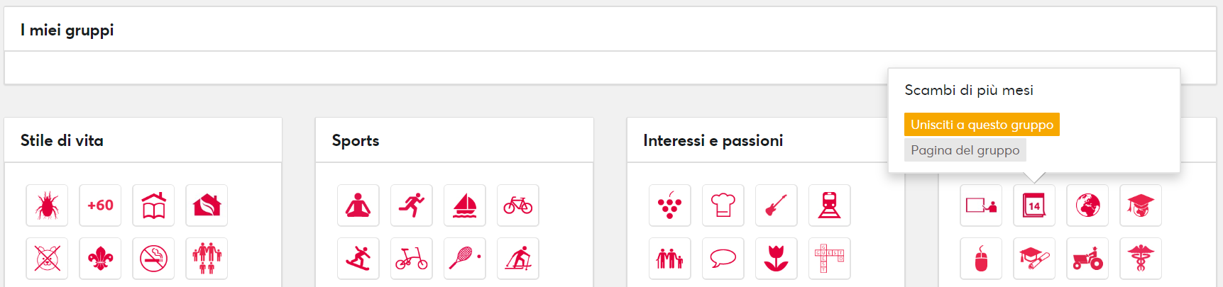Open the 'Pagina del gruppo' link

coord(965,150)
